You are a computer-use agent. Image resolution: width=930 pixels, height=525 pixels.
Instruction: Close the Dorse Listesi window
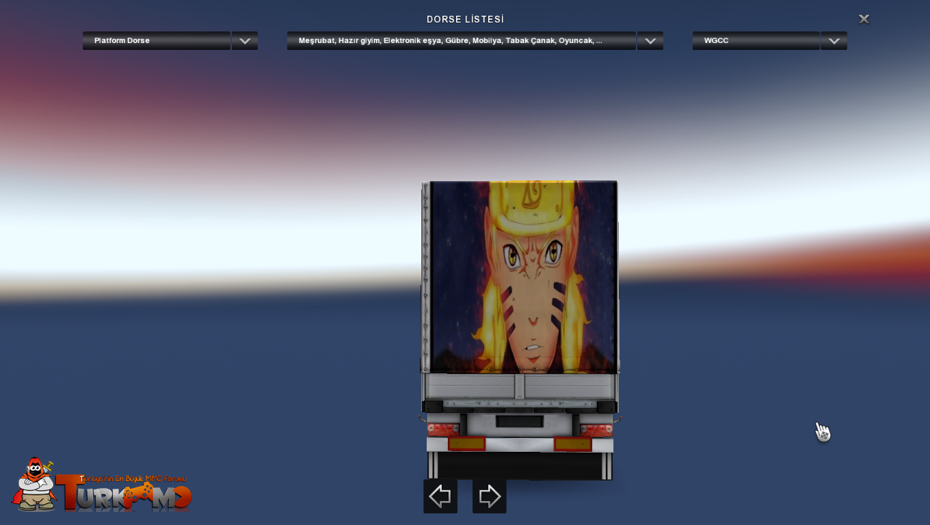[864, 19]
